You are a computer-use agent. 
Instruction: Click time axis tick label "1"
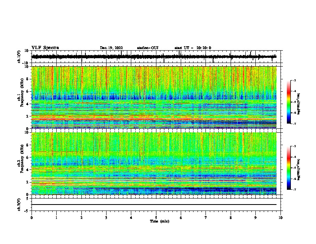[56, 218]
